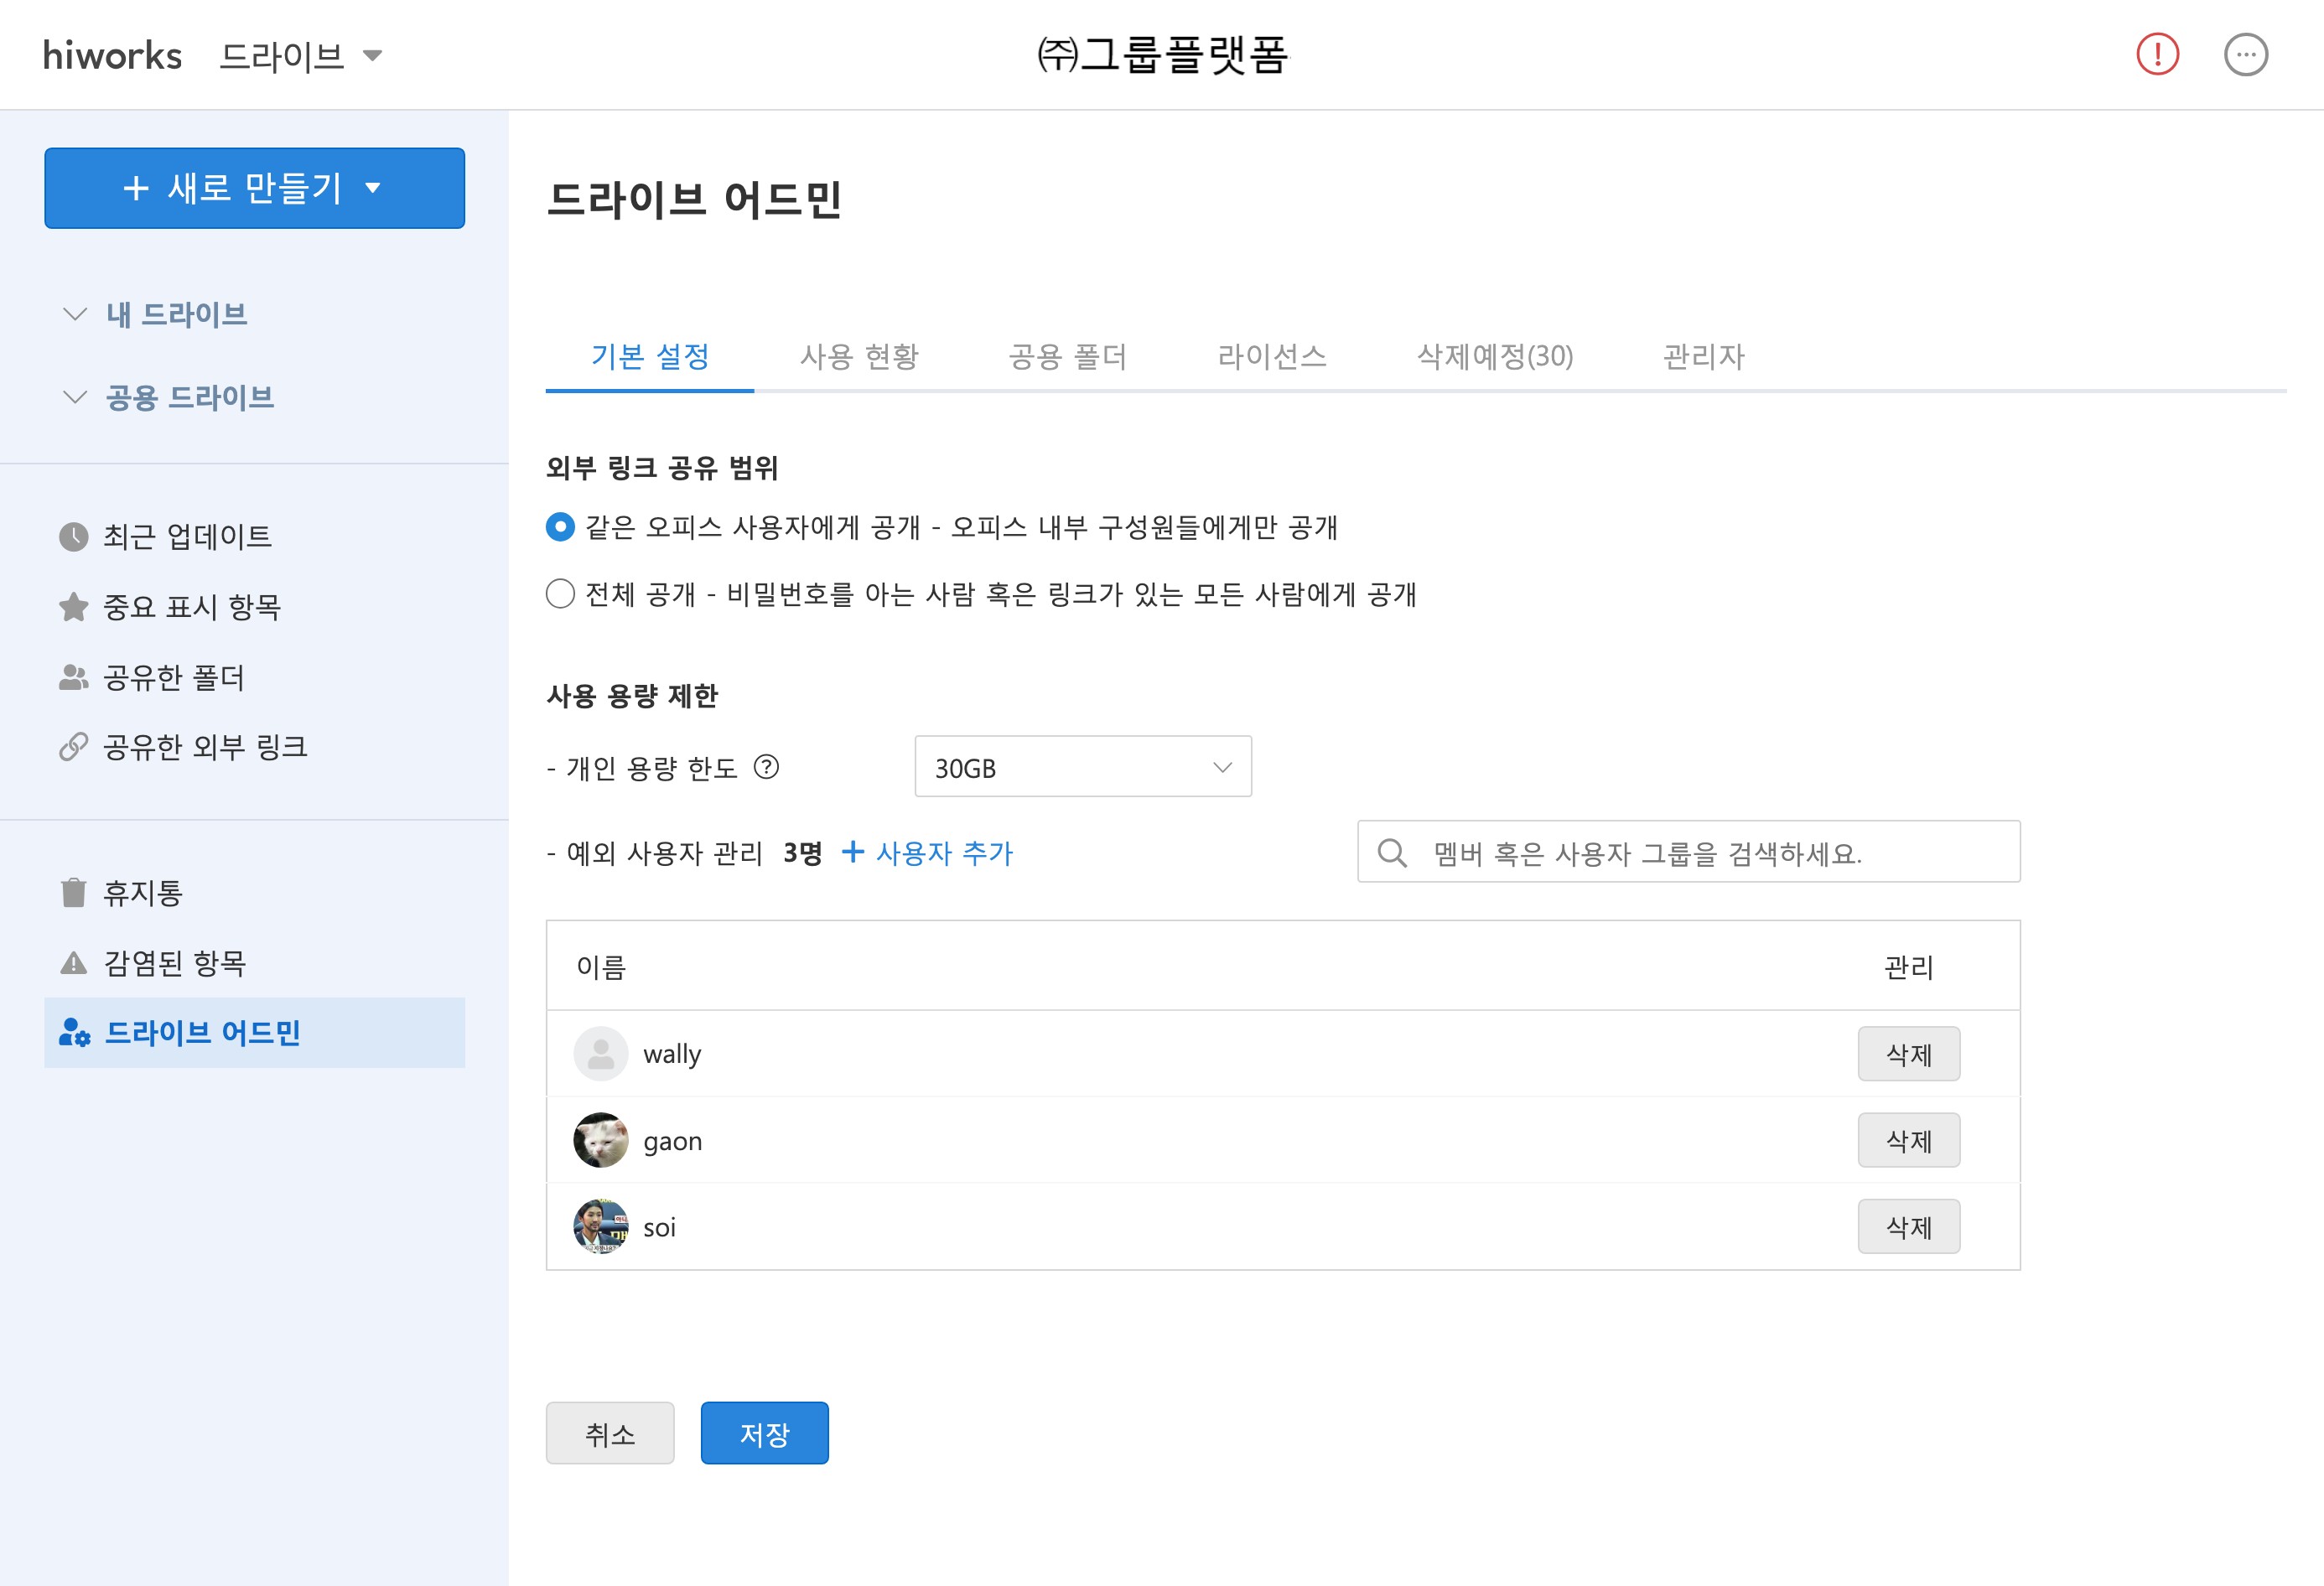Open 감염된 항목 in the sidebar
The image size is (2324, 1586).
click(x=175, y=963)
